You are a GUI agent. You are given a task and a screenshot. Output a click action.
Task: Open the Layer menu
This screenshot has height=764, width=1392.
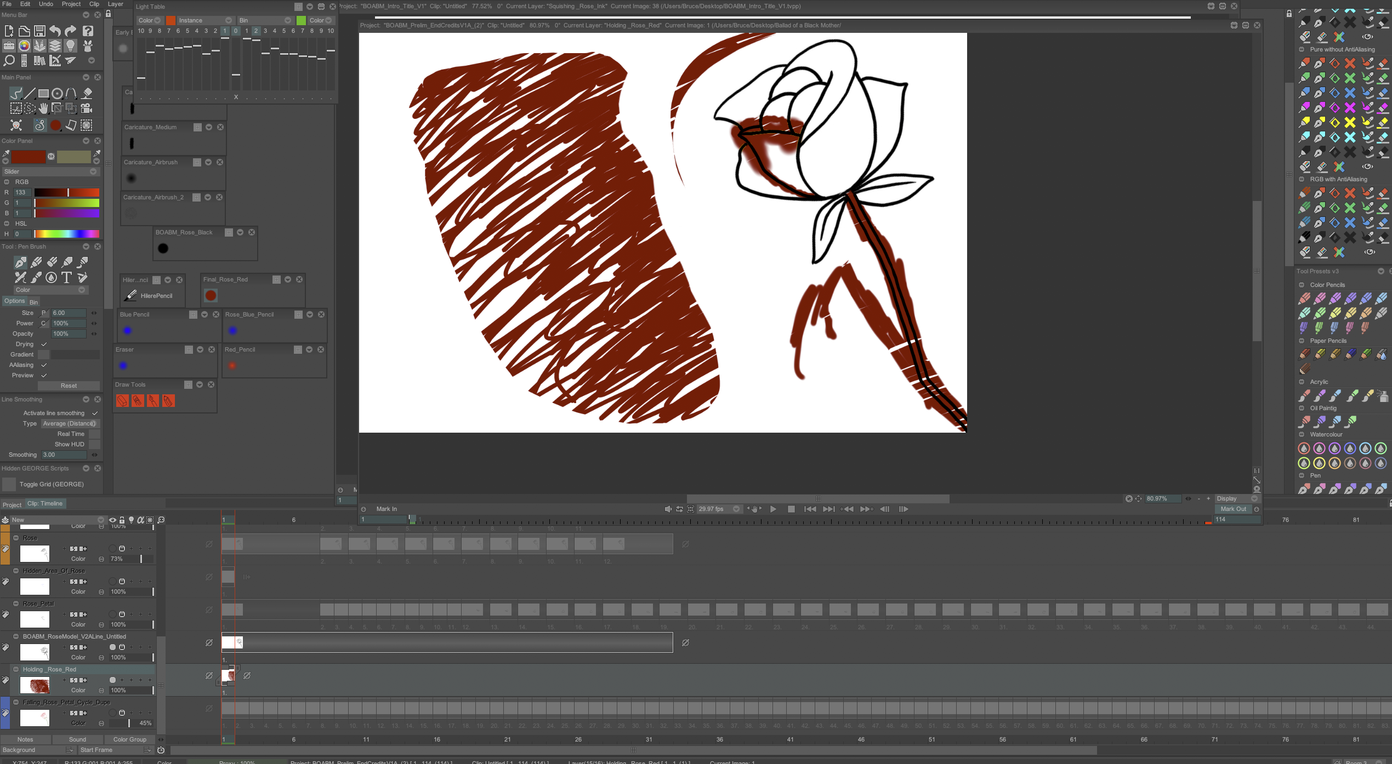(115, 4)
